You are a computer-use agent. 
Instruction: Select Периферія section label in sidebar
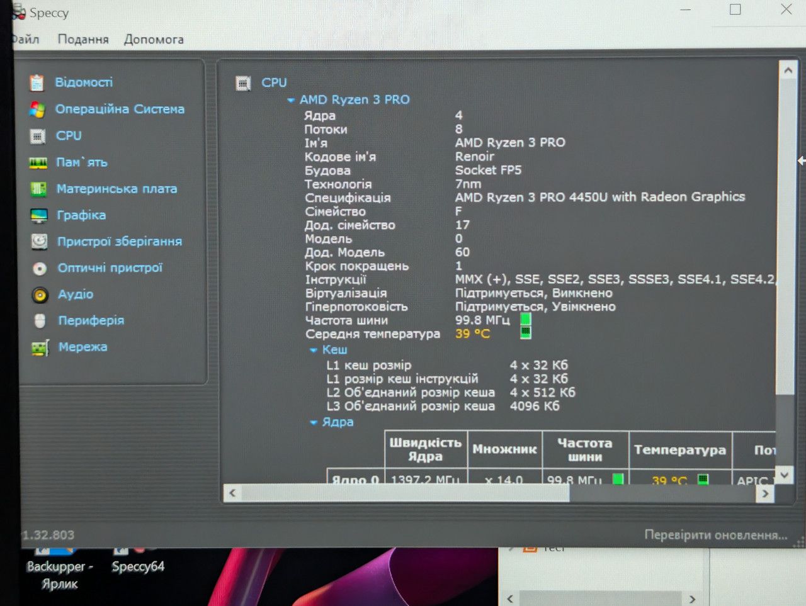(91, 320)
